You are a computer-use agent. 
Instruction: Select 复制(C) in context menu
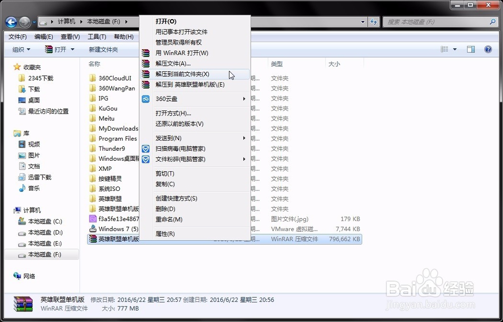click(195, 184)
